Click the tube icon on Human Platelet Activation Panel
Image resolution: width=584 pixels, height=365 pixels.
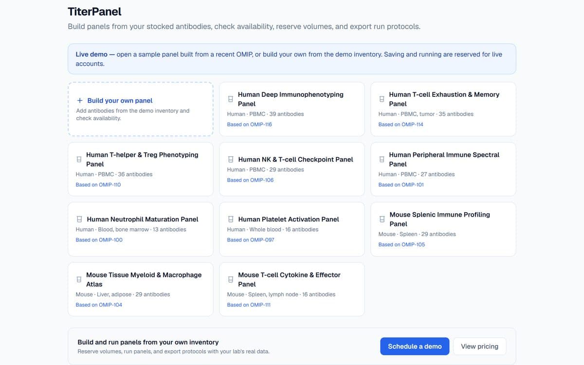231,219
